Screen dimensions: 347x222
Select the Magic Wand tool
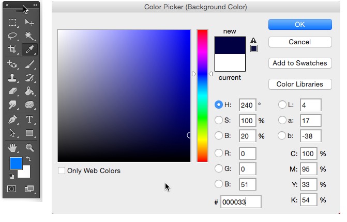(x=29, y=36)
